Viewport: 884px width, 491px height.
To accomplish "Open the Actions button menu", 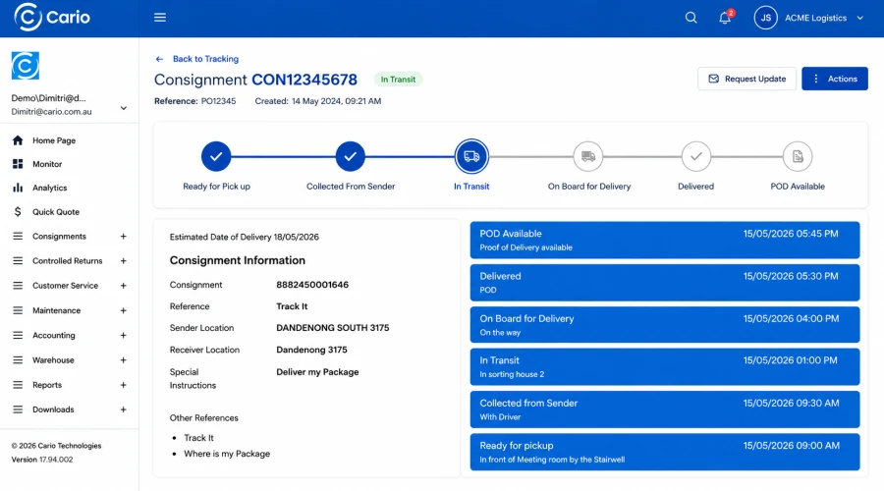I will [x=834, y=79].
